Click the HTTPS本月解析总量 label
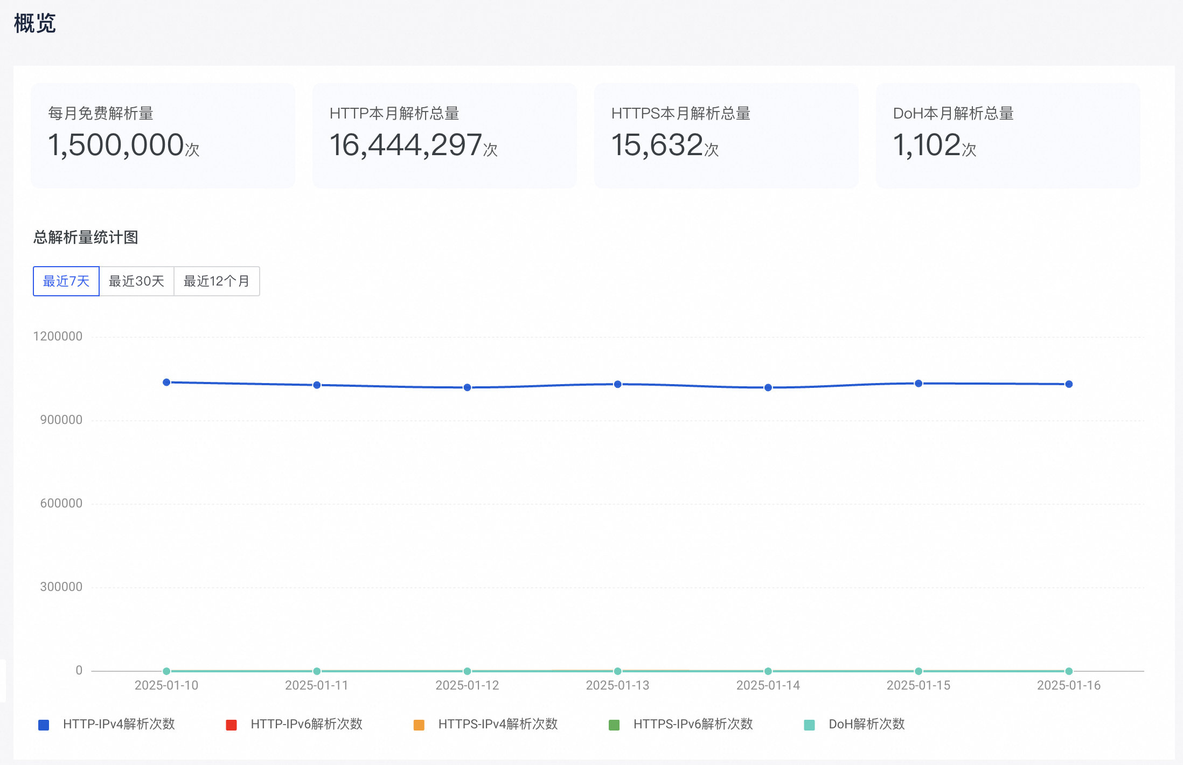The height and width of the screenshot is (765, 1183). coord(681,113)
